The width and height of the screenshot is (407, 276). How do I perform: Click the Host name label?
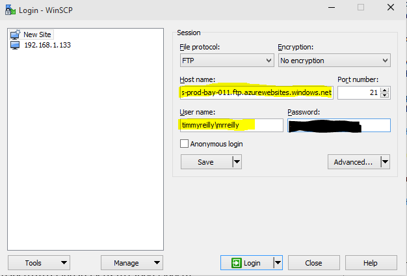click(x=197, y=79)
